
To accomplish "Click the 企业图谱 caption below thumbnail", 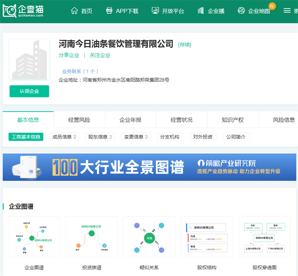I will (34, 267).
